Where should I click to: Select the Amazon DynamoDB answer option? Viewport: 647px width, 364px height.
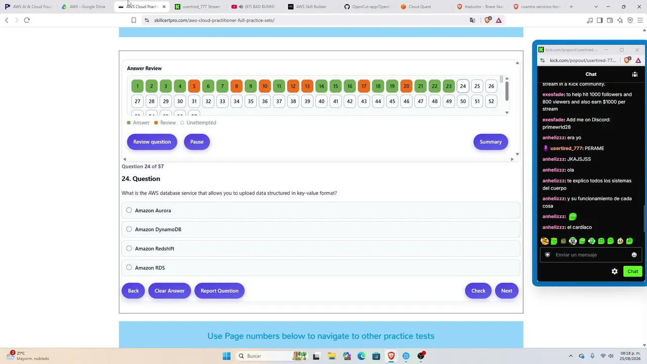coord(320,230)
